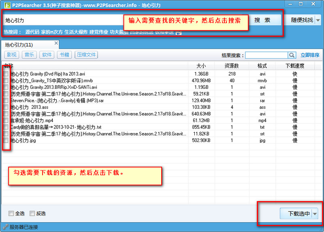Select the checkbox for 地心引力 2013.ass
324x232 pixels.
point(6,107)
